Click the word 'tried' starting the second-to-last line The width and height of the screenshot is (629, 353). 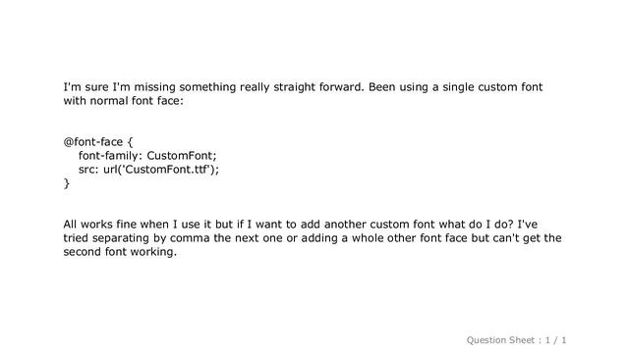[76, 238]
